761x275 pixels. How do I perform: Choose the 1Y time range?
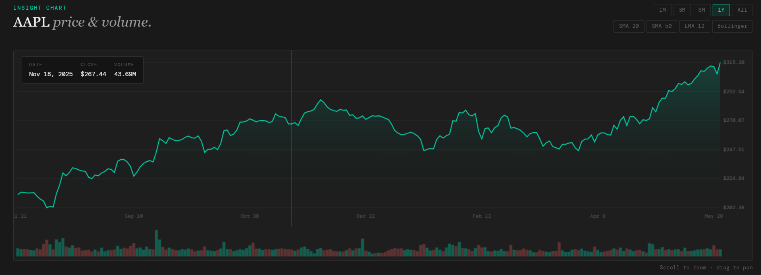721,10
